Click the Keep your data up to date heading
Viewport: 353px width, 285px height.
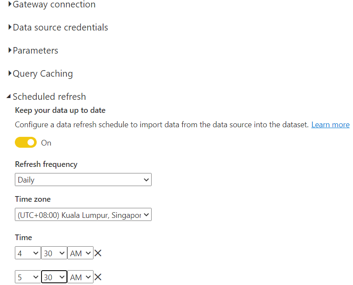tap(60, 111)
